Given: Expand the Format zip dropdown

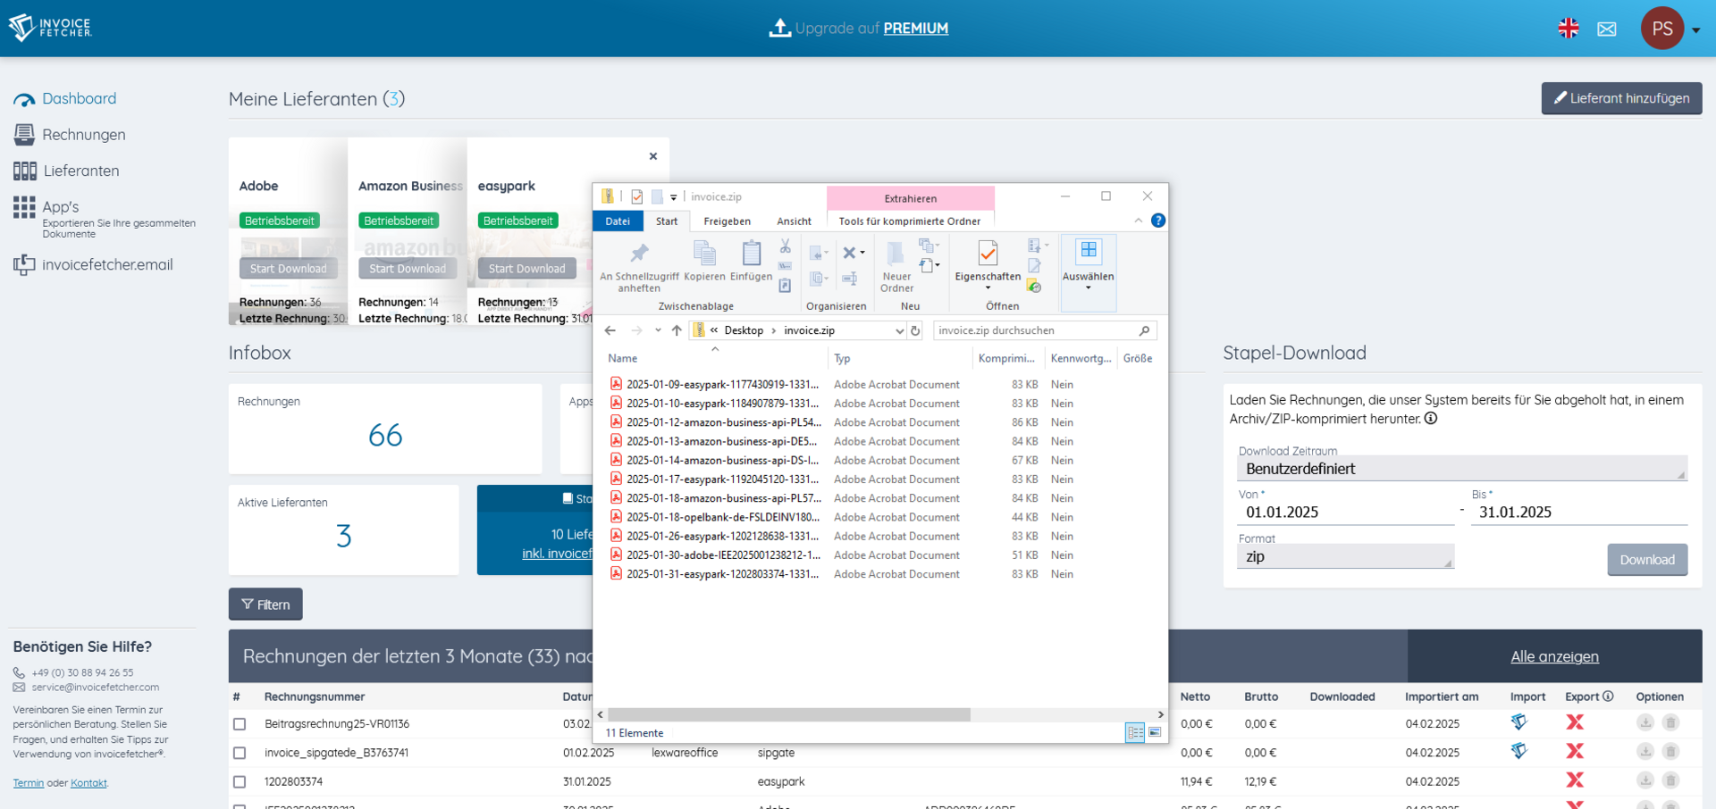Looking at the screenshot, I should click(1345, 556).
